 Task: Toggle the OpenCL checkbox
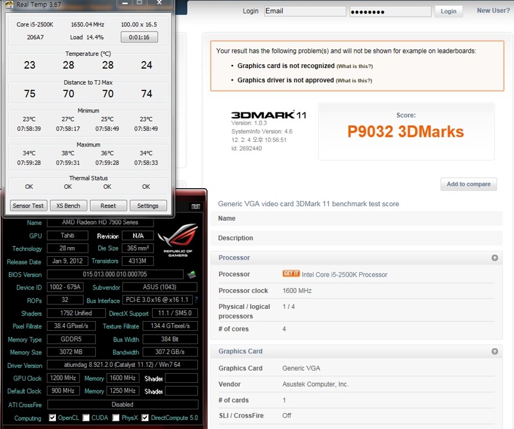pos(53,417)
